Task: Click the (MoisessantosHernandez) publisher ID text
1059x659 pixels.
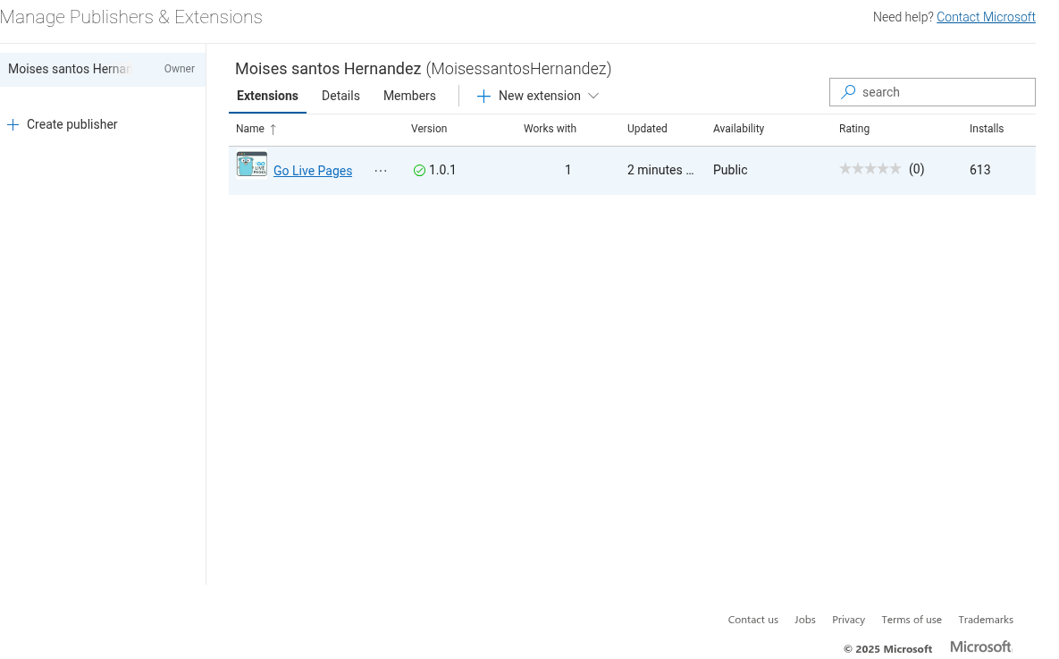Action: tap(518, 69)
